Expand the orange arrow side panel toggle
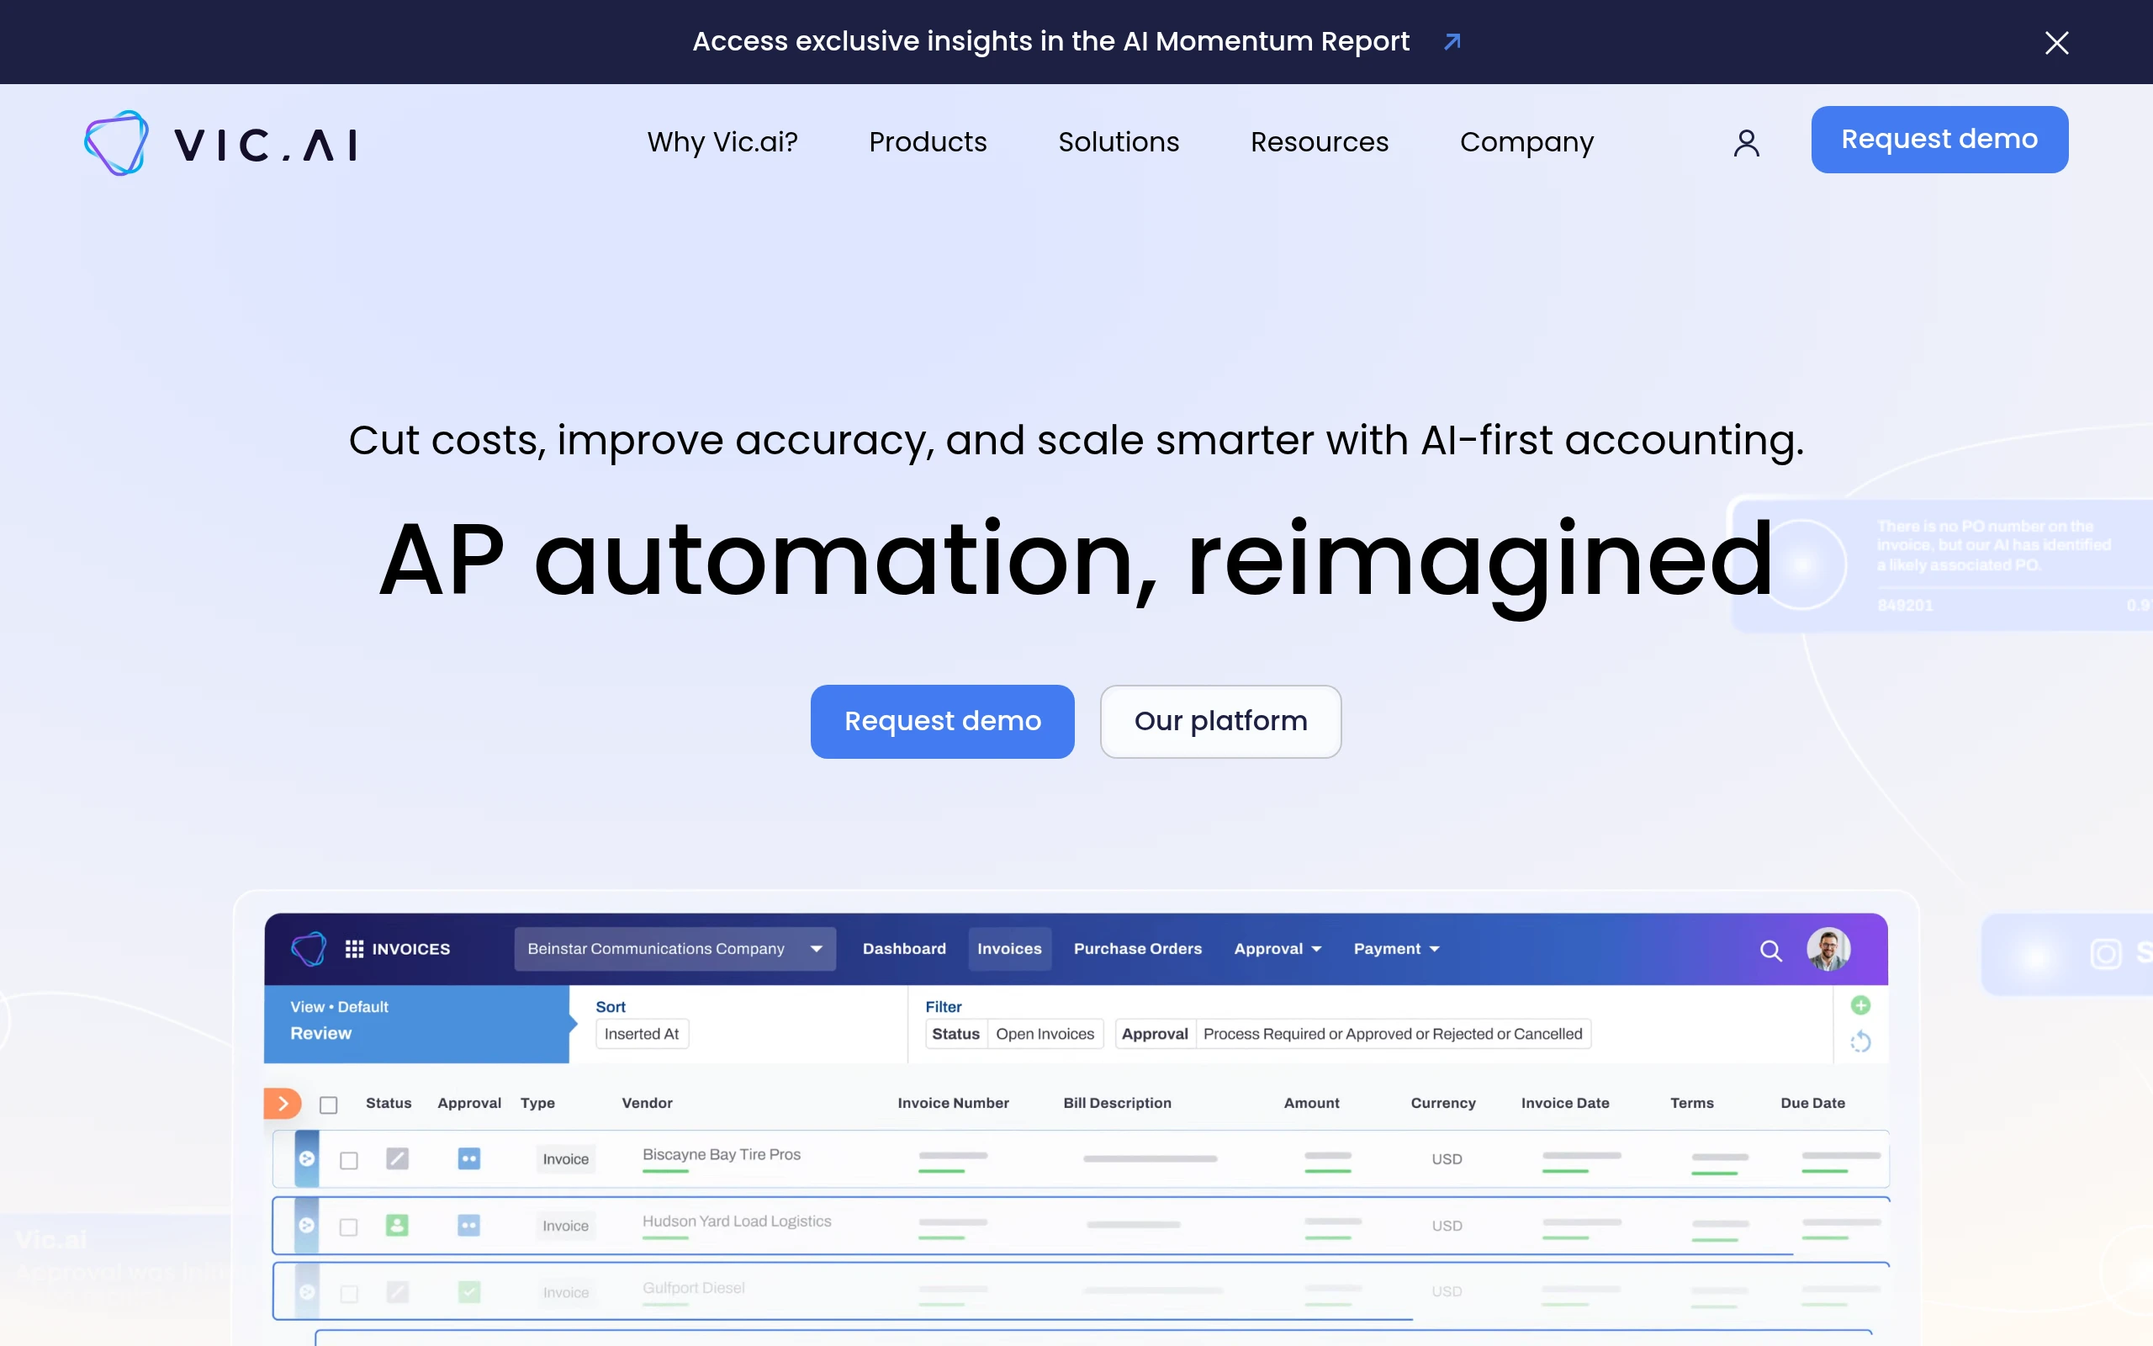 282,1104
